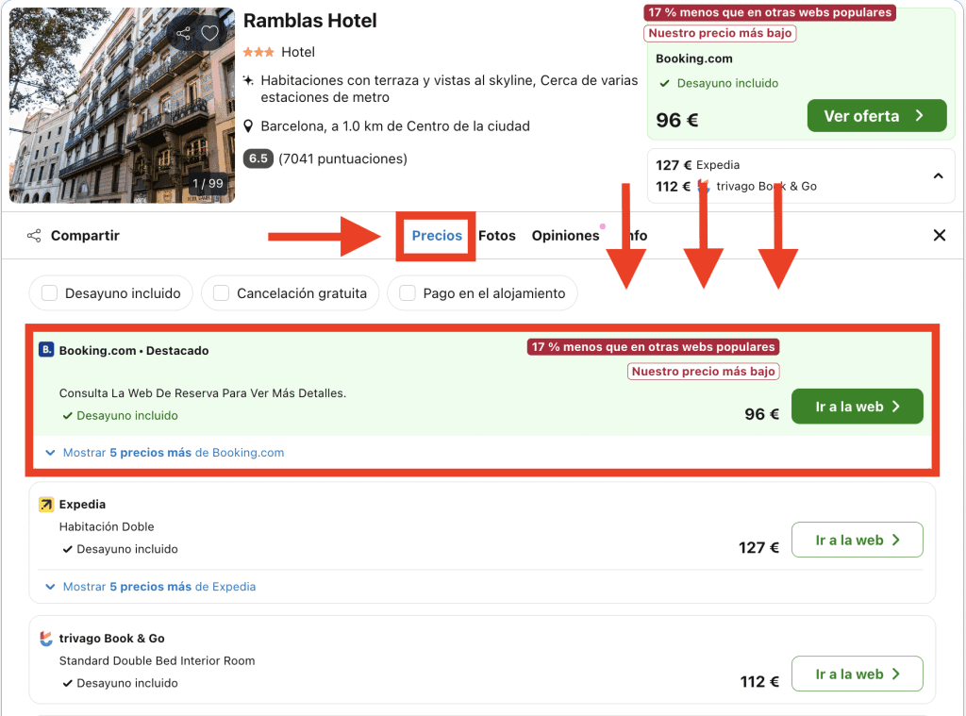Click the Booking.com logo icon
This screenshot has width=966, height=716.
(x=46, y=350)
